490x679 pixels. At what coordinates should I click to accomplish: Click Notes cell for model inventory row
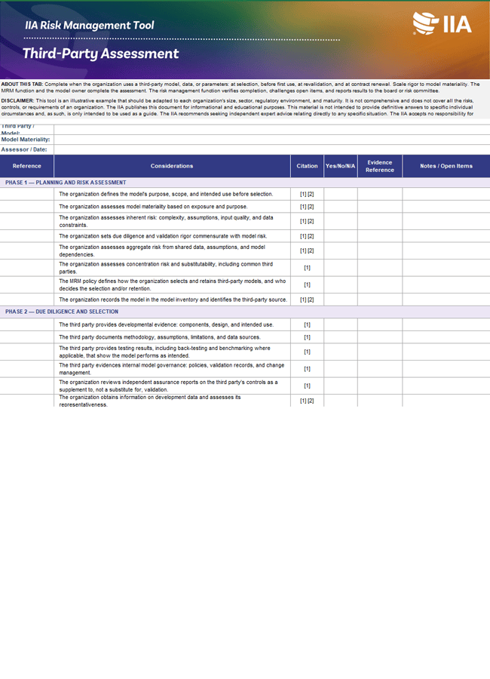446,300
